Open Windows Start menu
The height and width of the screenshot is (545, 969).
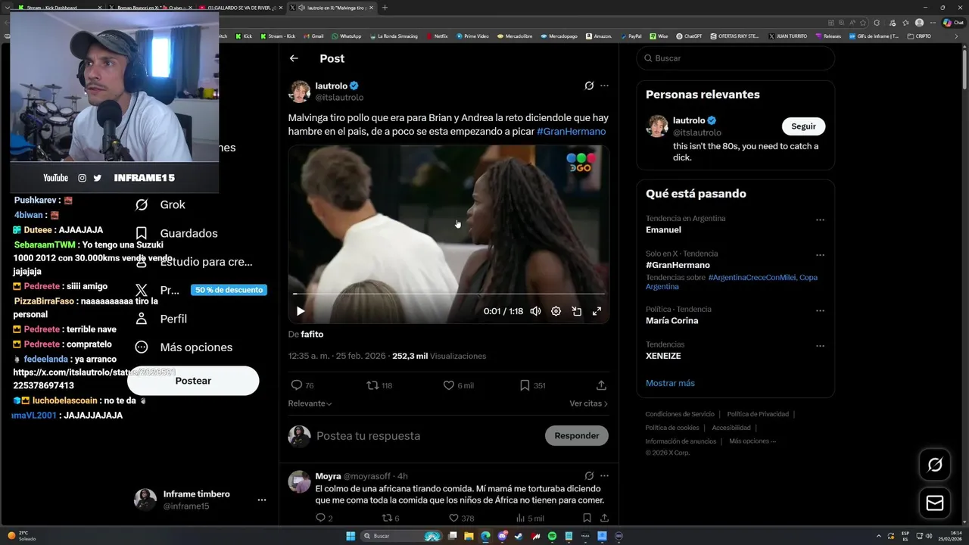(351, 536)
